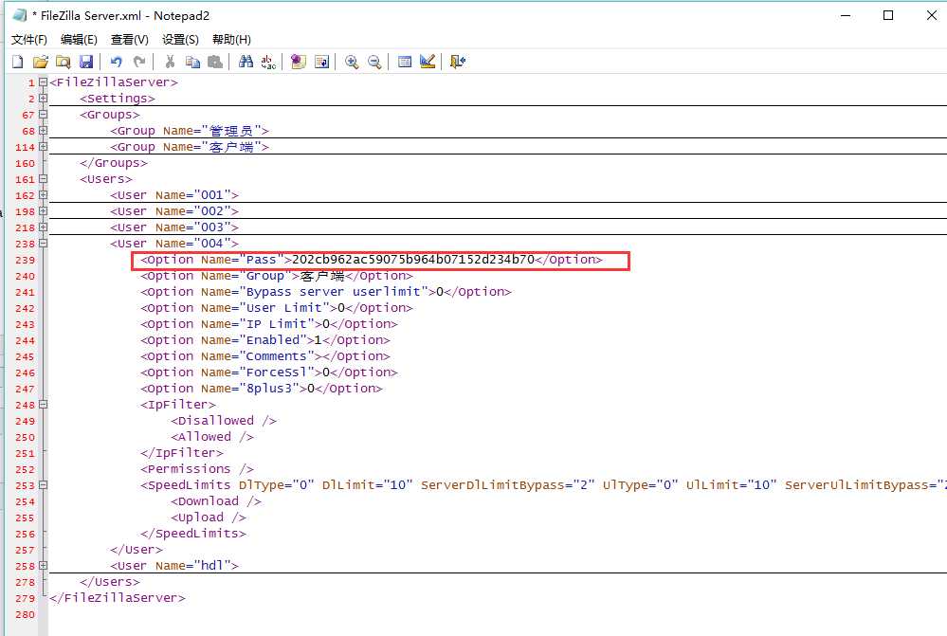Click the <Disallowed /> tag on line 249
The image size is (947, 636).
click(x=224, y=421)
